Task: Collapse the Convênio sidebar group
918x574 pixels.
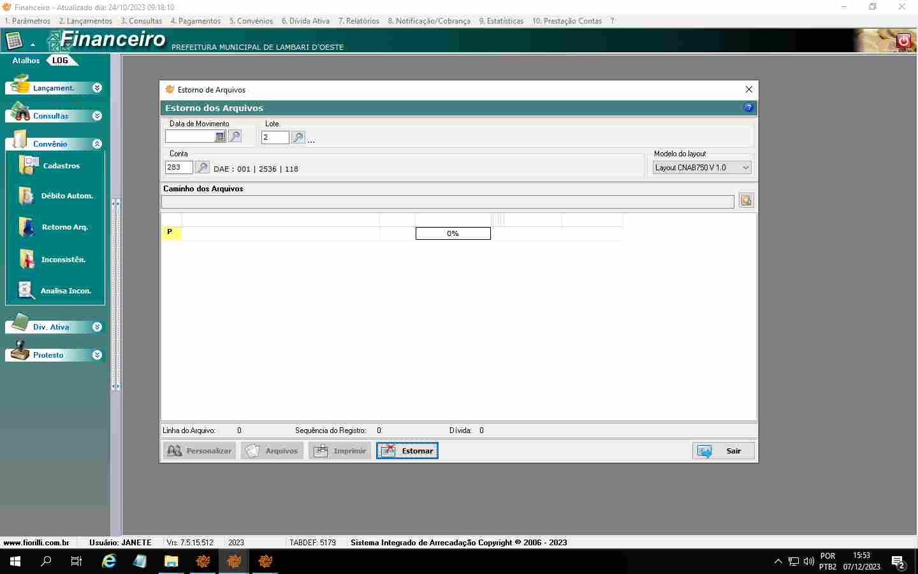Action: [97, 144]
